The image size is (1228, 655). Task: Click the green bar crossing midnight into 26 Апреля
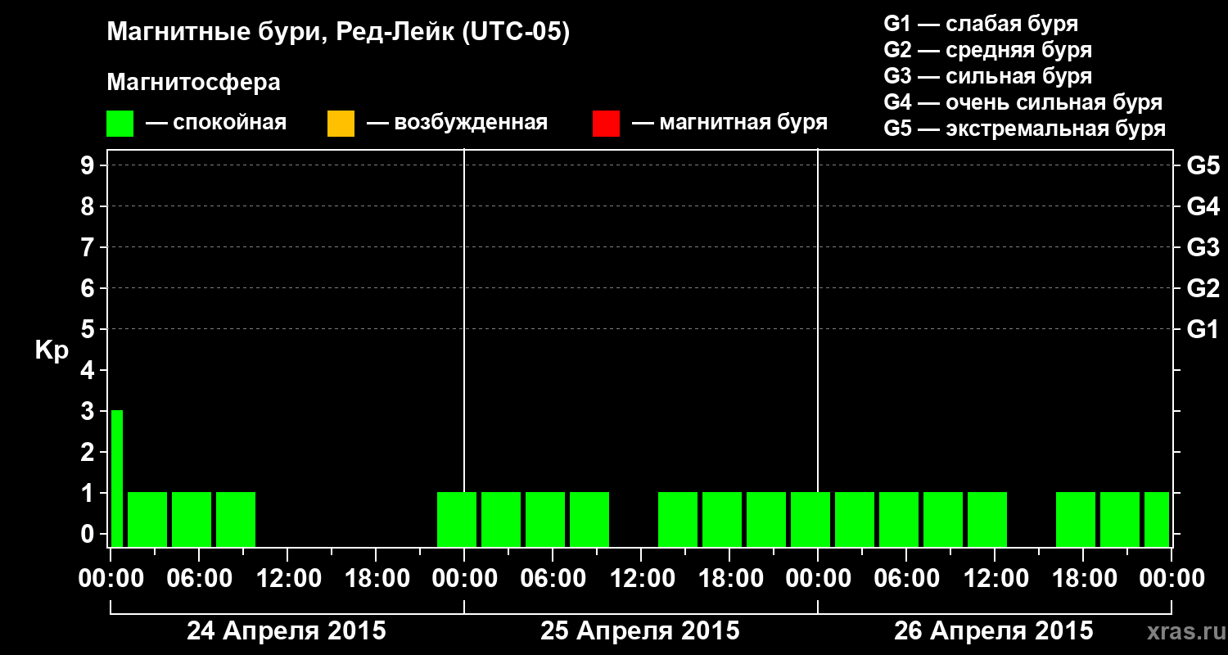pos(810,519)
